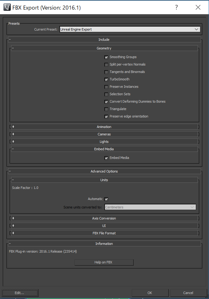
Task: Uncheck Preserve edge orientation
Action: [x=106, y=117]
